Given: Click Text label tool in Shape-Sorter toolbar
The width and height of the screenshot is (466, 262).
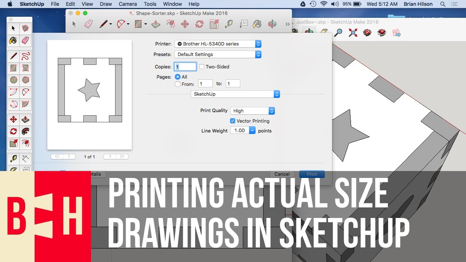Looking at the screenshot, I should tap(243, 24).
